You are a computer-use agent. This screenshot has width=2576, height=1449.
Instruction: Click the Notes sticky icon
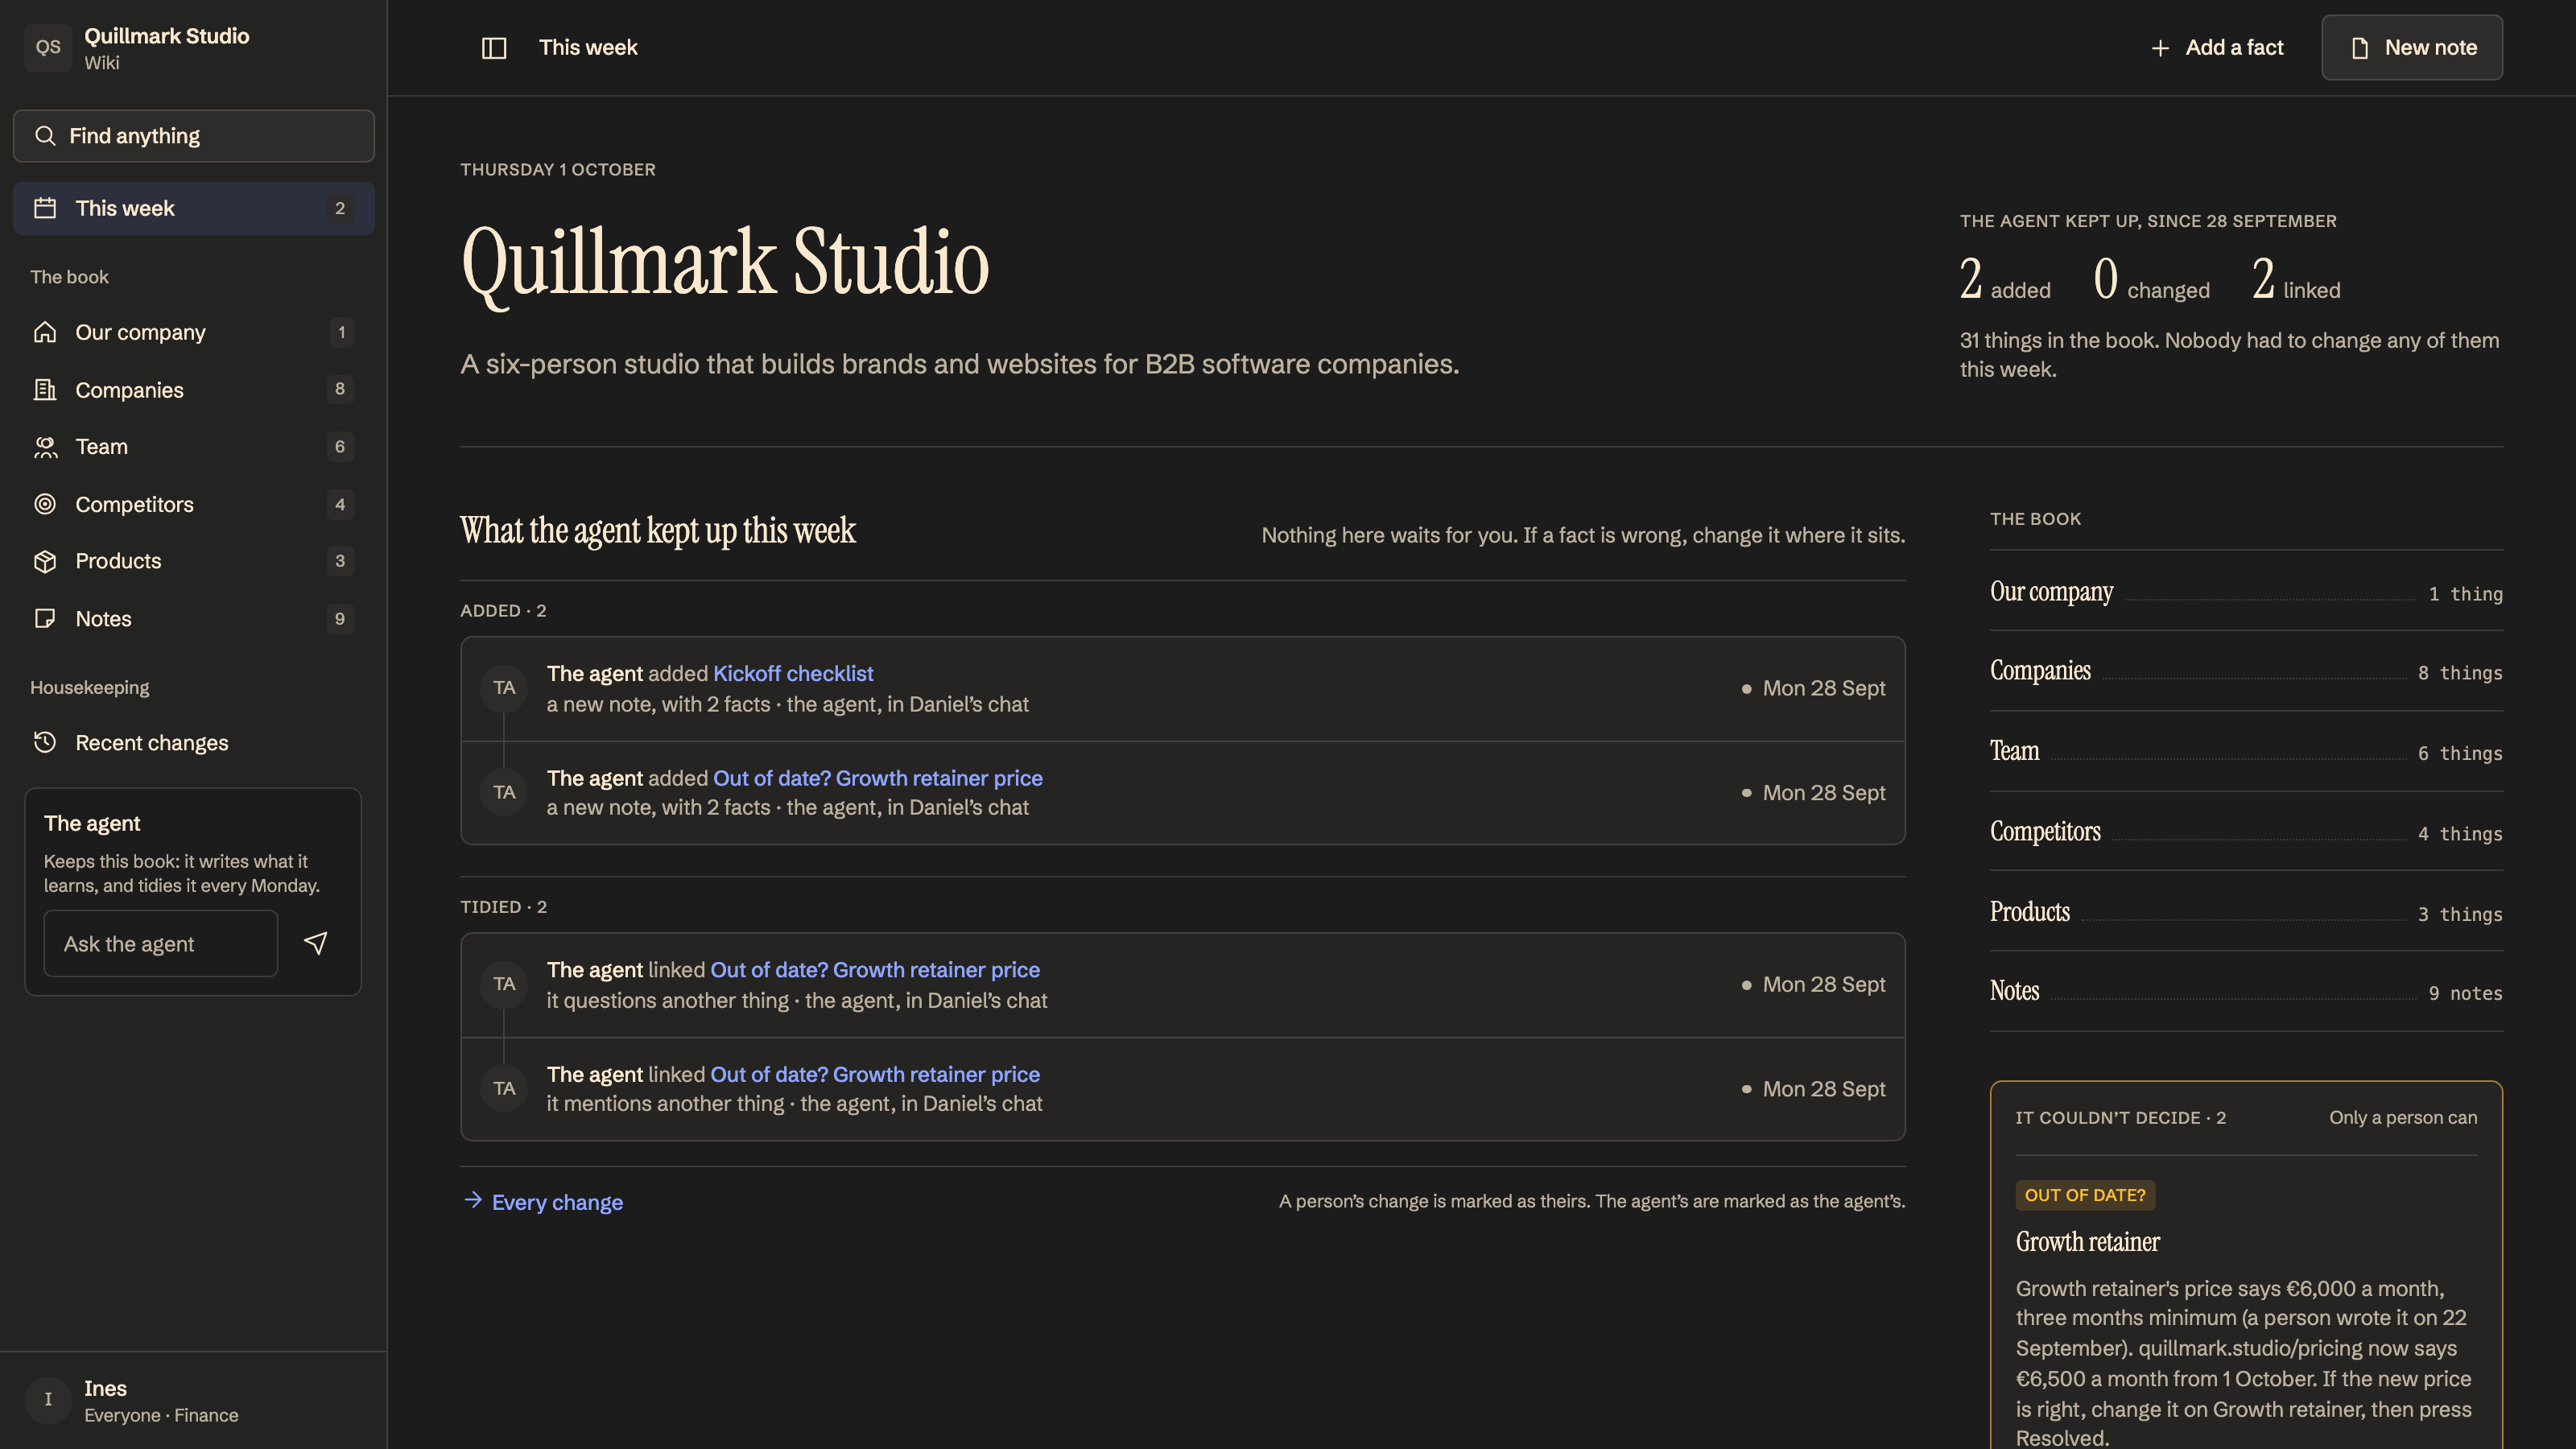point(45,619)
